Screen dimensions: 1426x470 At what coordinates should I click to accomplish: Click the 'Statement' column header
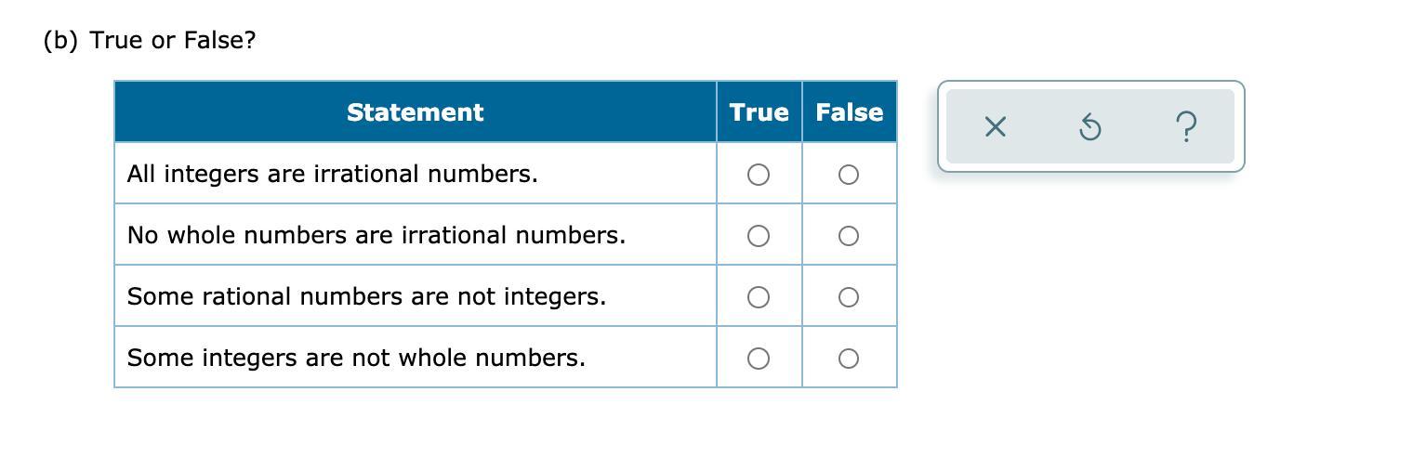coord(416,112)
